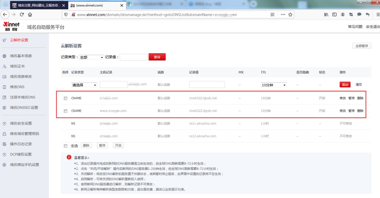Viewport: 380px width, 198px height.
Task: Open 域名DNSSEC设置 in the sidebar menu
Action: [x=24, y=107]
